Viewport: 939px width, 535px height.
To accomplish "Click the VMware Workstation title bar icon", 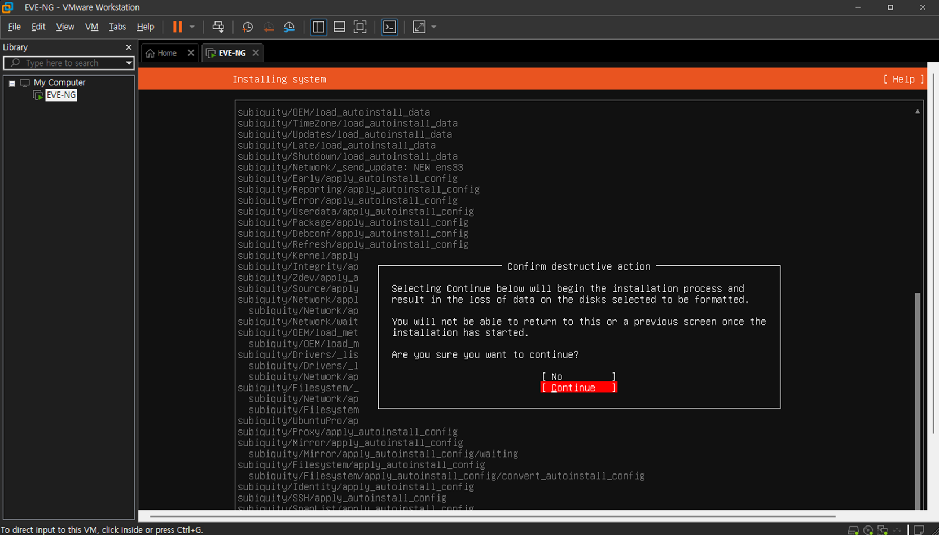I will click(8, 7).
